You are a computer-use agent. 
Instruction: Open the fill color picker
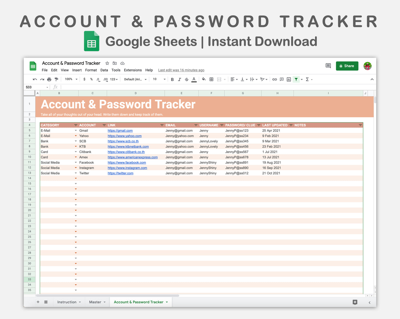pyautogui.click(x=204, y=79)
